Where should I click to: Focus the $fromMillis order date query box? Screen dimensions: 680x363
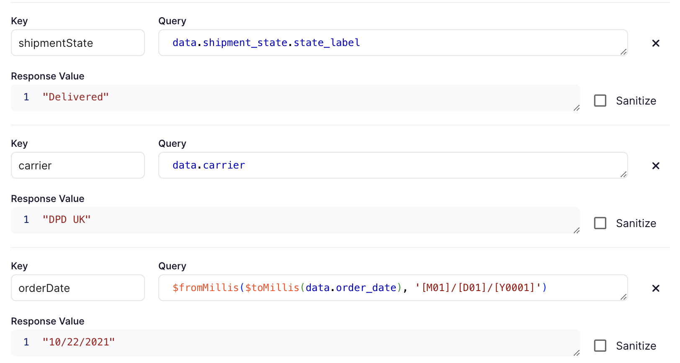393,288
